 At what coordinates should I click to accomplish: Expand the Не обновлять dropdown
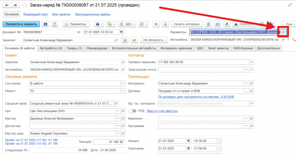[x=154, y=40]
